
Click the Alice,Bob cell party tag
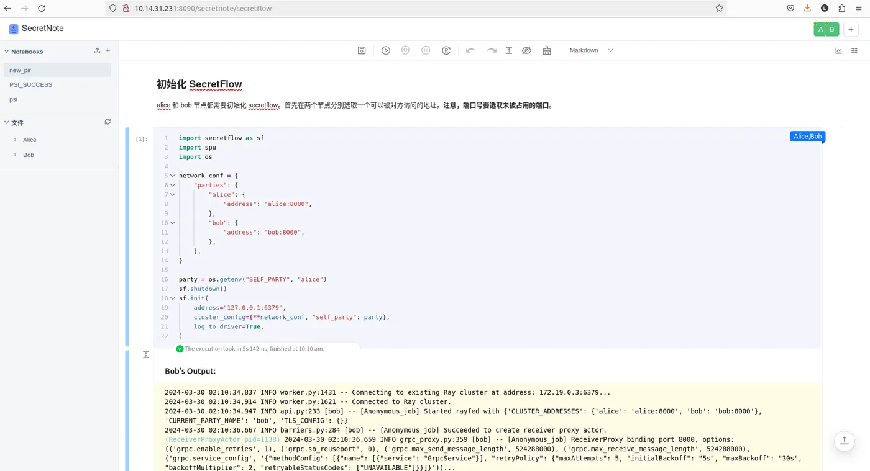point(807,137)
